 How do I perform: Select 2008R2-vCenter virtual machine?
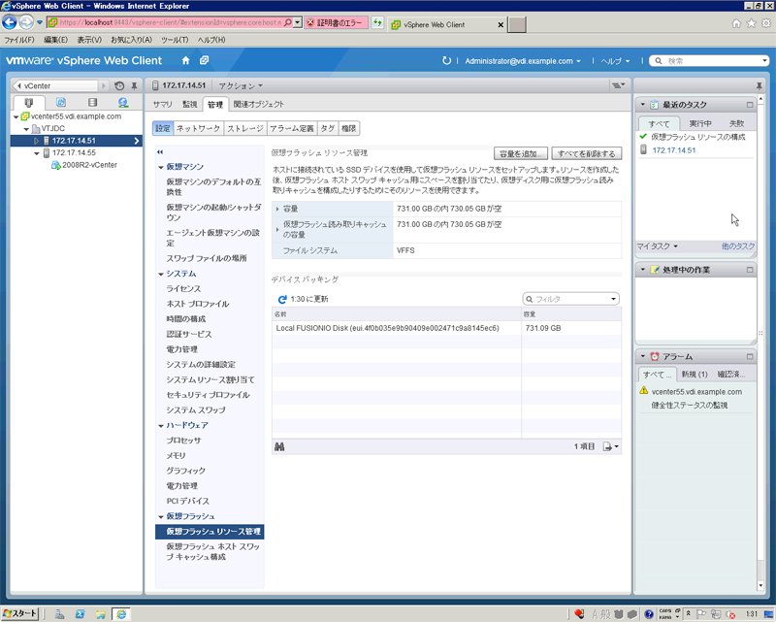(89, 165)
